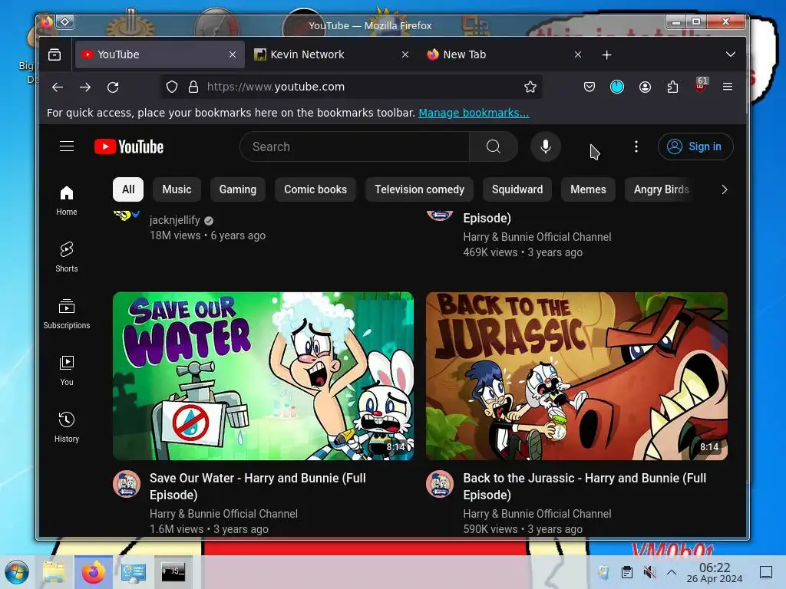Viewport: 786px width, 589px height.
Task: Click the search magnifier button
Action: point(494,146)
